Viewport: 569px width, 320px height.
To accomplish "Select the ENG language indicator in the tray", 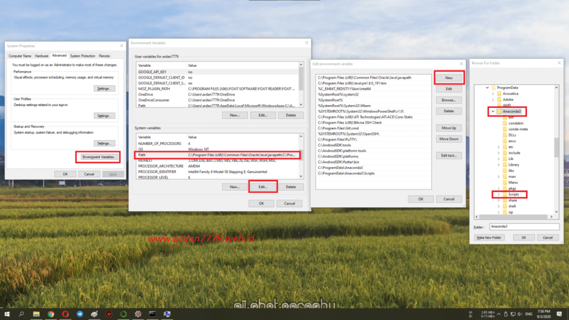I will pyautogui.click(x=528, y=314).
